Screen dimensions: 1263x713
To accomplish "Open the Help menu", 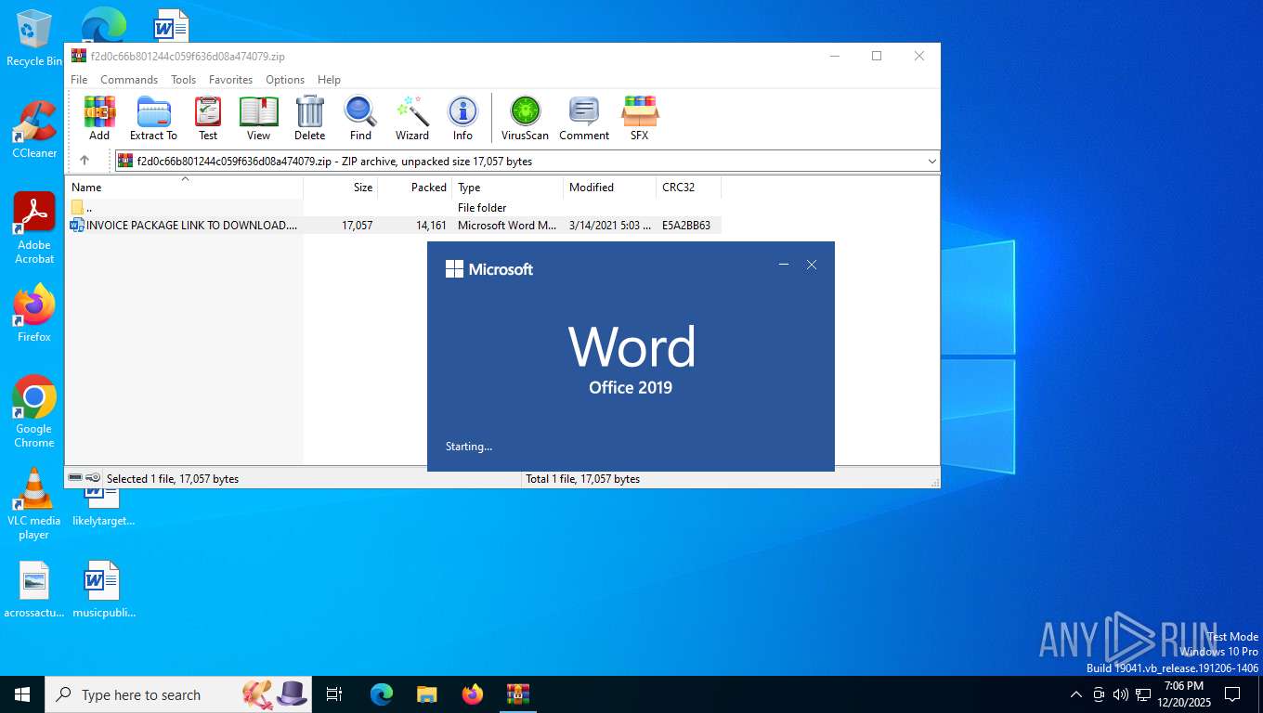I will (329, 80).
